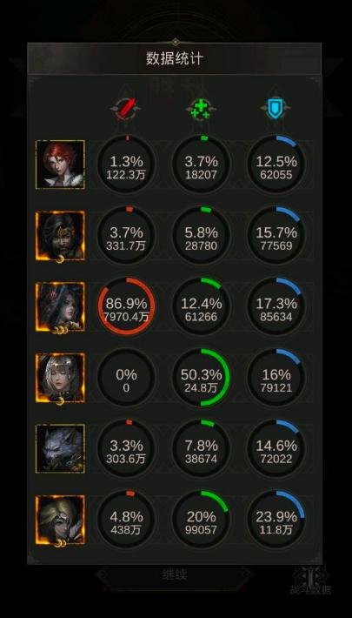Screen dimensions: 352x618
Task: Click the 1.3% damage circle showing 122.3万
Action: [x=126, y=164]
